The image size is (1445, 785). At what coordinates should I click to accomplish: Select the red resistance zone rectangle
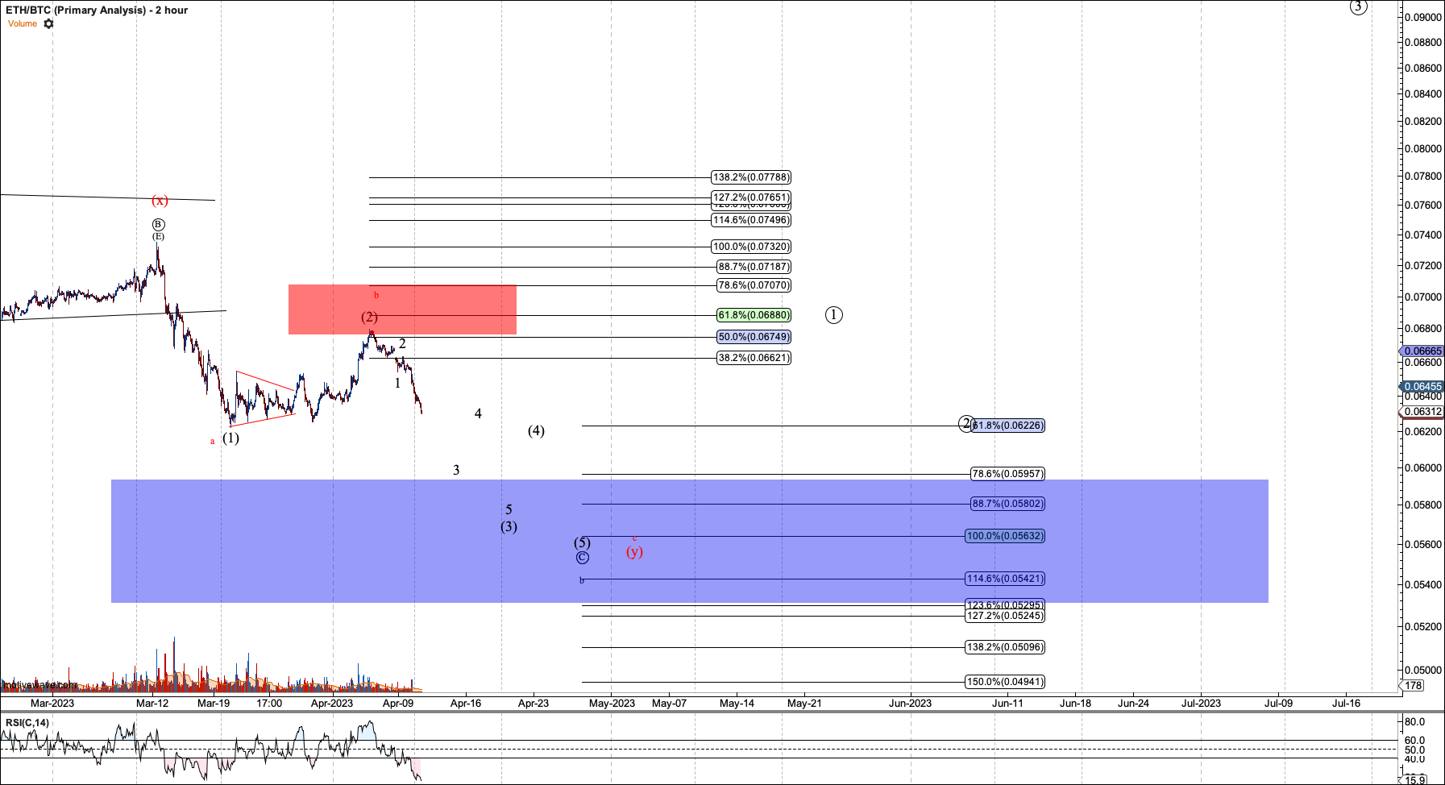tap(402, 309)
